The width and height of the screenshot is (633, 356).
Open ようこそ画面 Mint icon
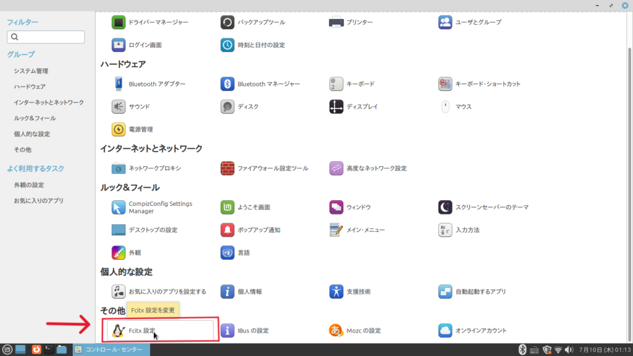227,207
